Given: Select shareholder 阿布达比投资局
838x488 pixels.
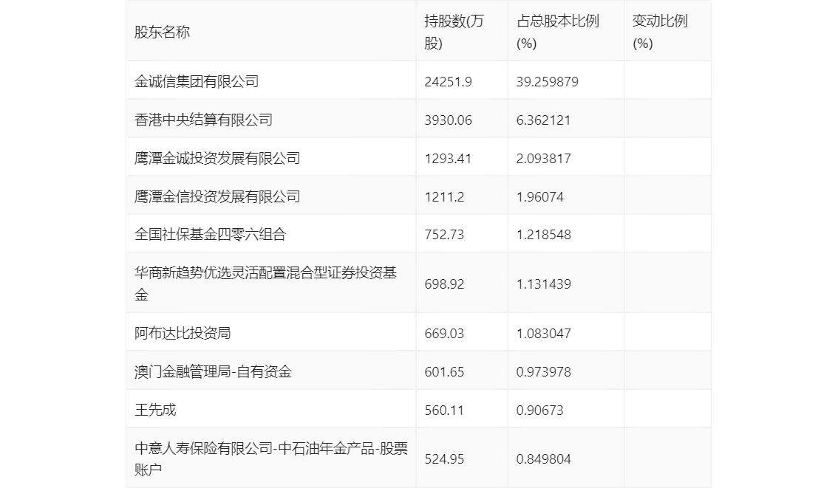Looking at the screenshot, I should coord(183,334).
